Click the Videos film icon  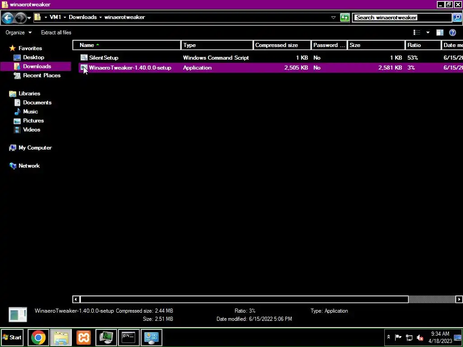click(17, 130)
